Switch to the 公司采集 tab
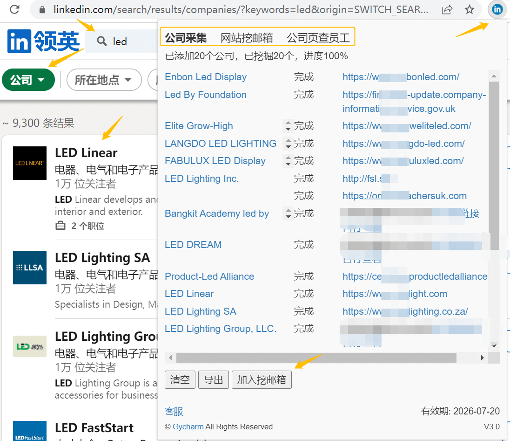The height and width of the screenshot is (441, 510). [x=186, y=38]
